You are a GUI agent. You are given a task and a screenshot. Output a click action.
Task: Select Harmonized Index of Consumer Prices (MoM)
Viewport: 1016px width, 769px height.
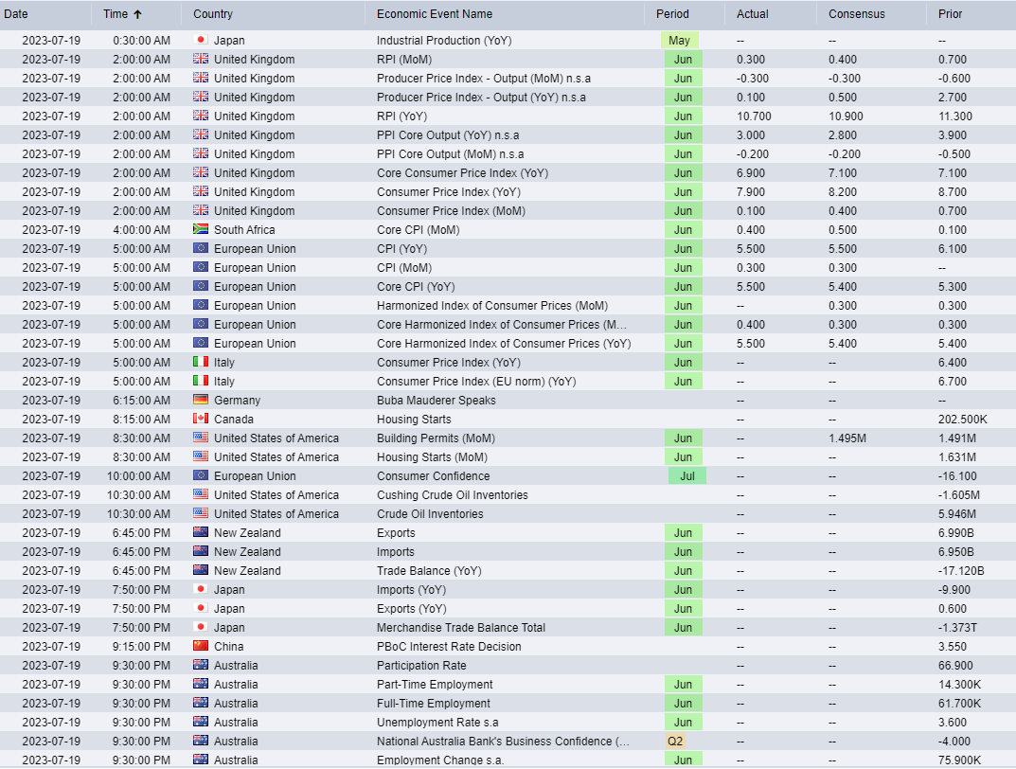click(492, 306)
